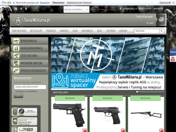
Task: Click the revolver icon for beginners' replicas
Action: (x=16, y=71)
